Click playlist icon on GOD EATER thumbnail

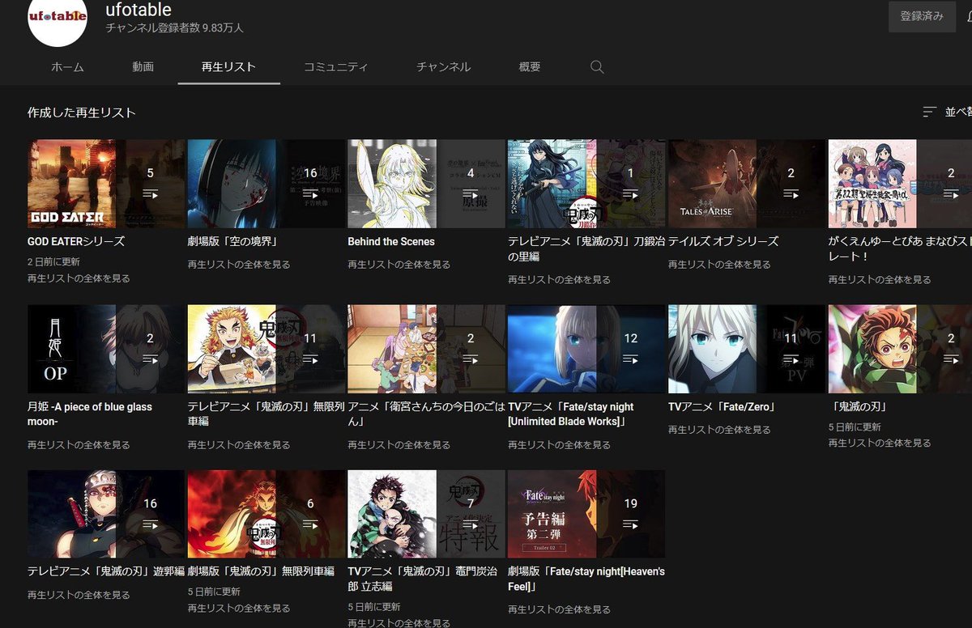click(150, 194)
